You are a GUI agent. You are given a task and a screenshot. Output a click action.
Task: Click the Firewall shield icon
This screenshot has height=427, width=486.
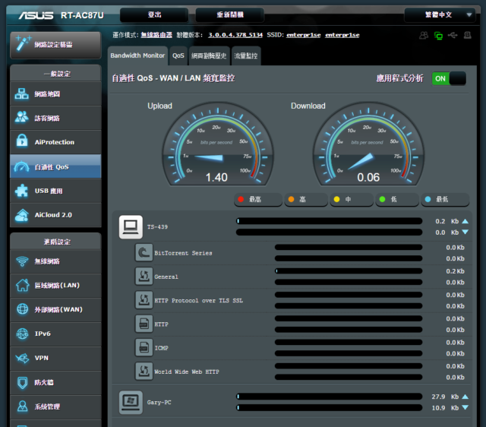22,382
